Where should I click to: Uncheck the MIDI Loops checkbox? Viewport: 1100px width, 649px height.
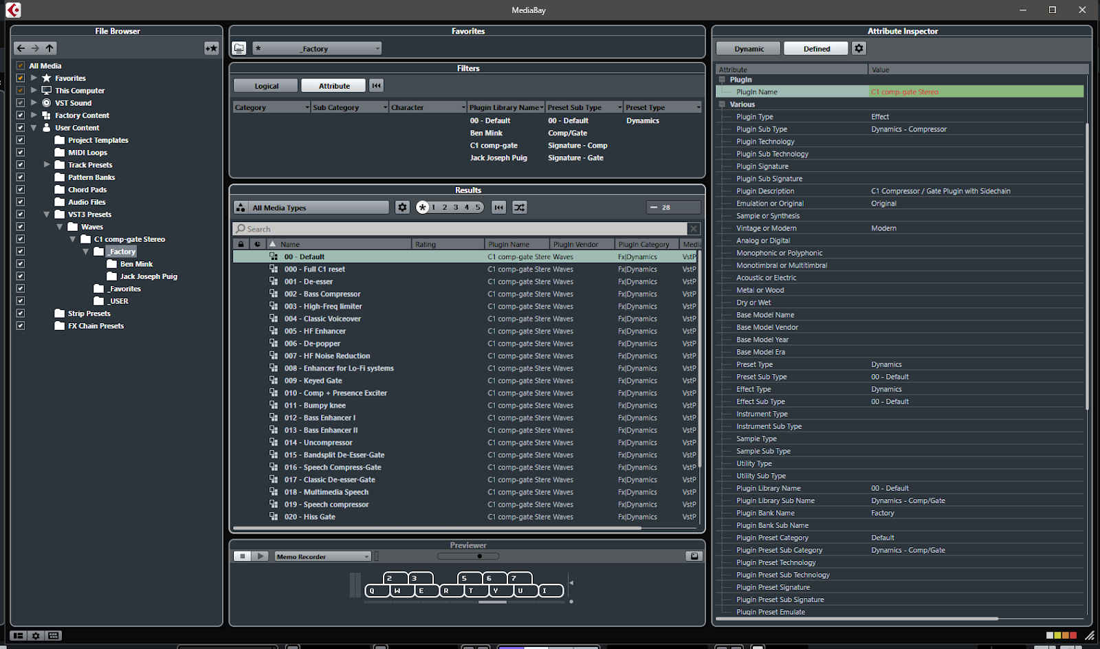(21, 153)
